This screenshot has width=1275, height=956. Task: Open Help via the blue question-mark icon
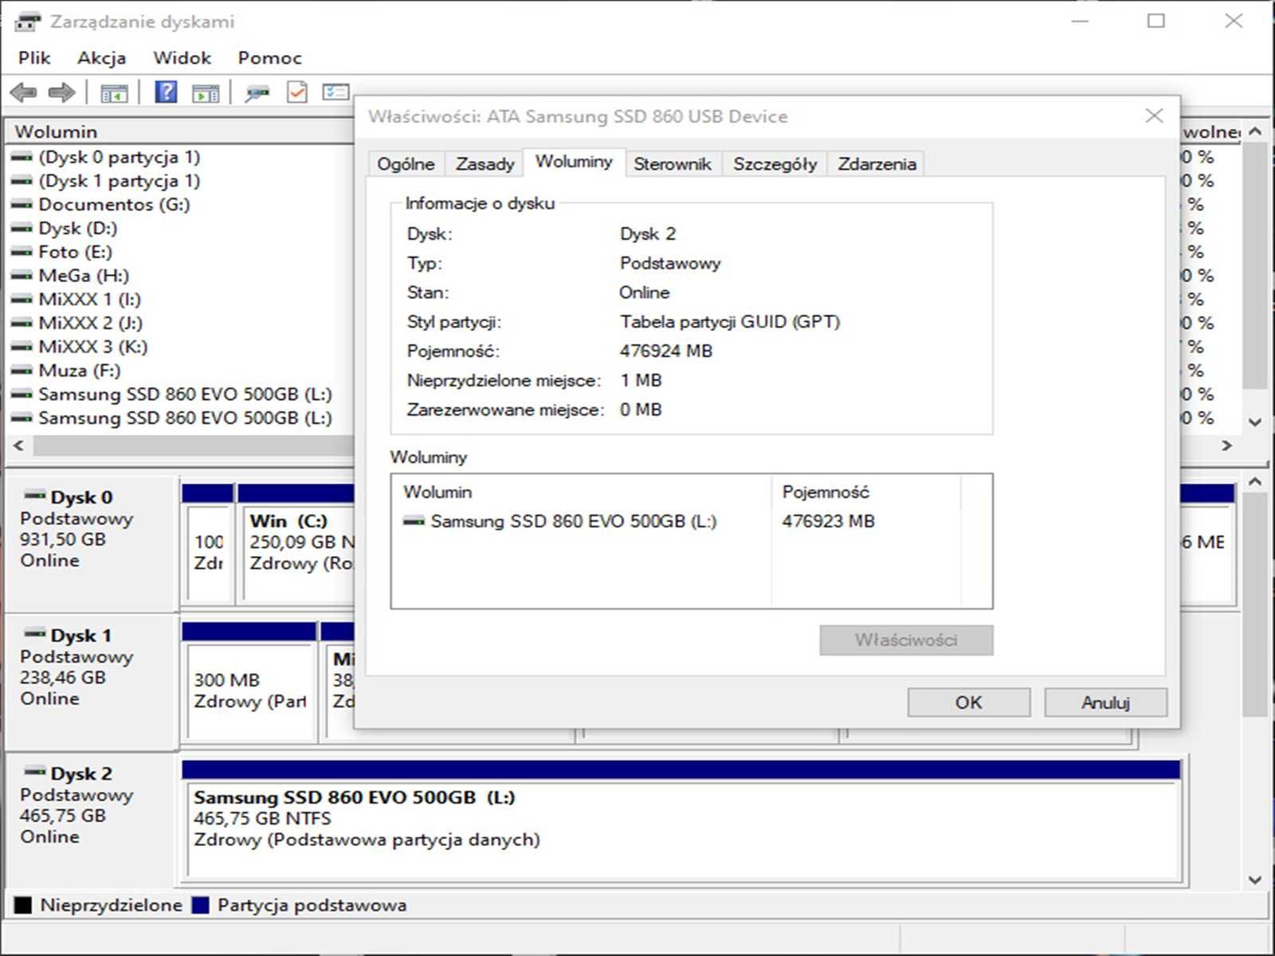click(166, 92)
